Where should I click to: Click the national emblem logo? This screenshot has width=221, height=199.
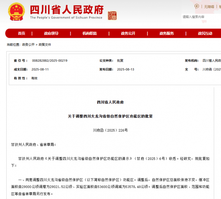click(x=16, y=12)
